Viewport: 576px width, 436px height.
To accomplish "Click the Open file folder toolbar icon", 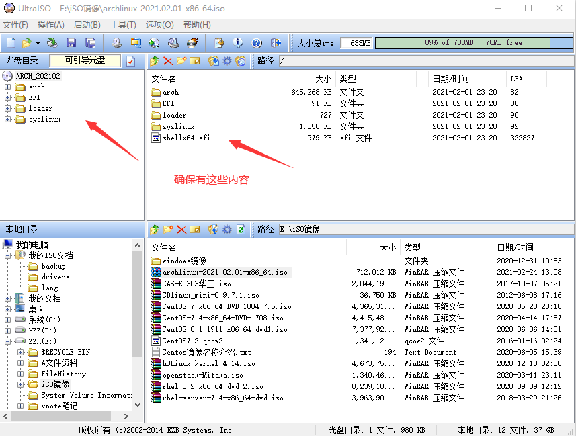I will pos(26,43).
